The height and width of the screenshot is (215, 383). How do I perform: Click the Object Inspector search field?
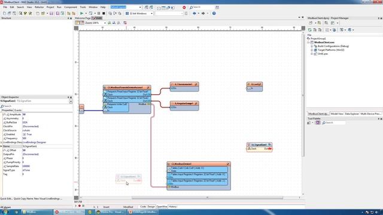coord(37,106)
